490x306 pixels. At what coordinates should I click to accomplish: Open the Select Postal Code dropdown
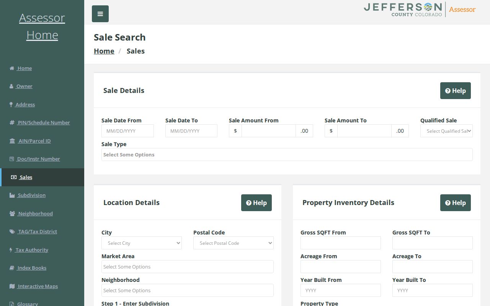point(234,243)
